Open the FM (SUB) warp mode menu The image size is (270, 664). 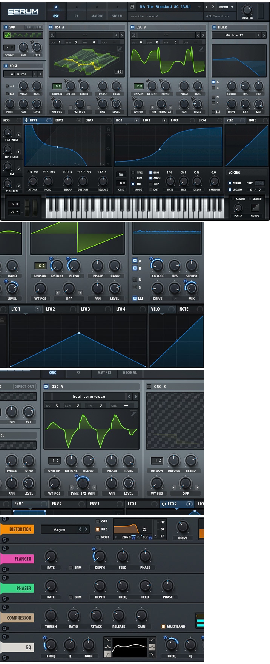coord(80,112)
